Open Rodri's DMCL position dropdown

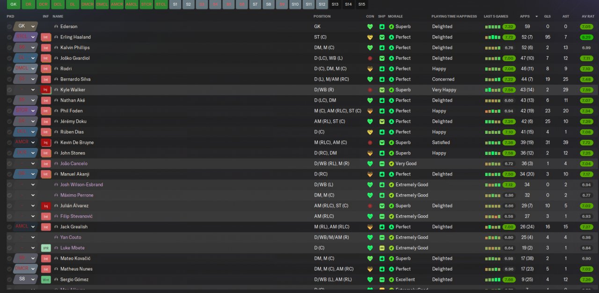pos(25,69)
